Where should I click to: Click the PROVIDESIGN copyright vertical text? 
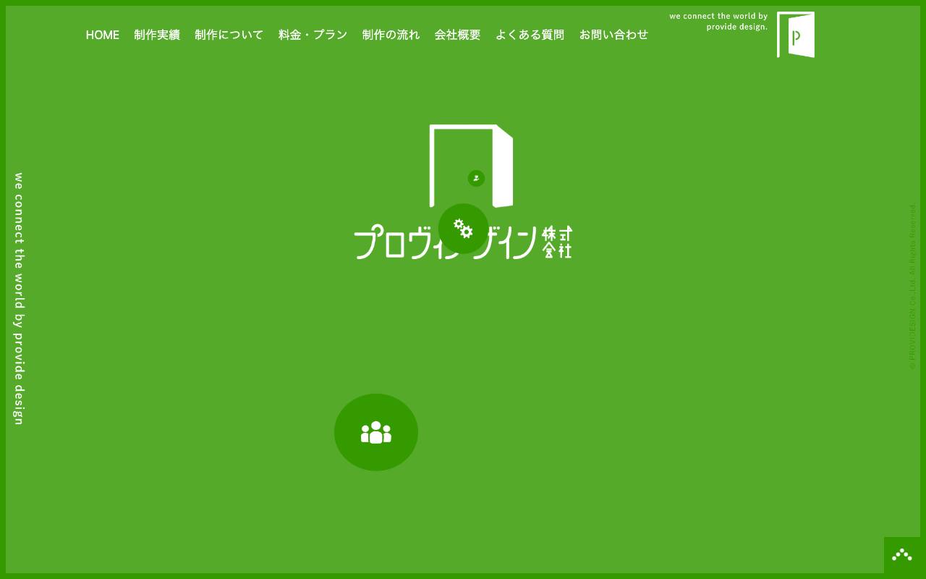[x=912, y=287]
